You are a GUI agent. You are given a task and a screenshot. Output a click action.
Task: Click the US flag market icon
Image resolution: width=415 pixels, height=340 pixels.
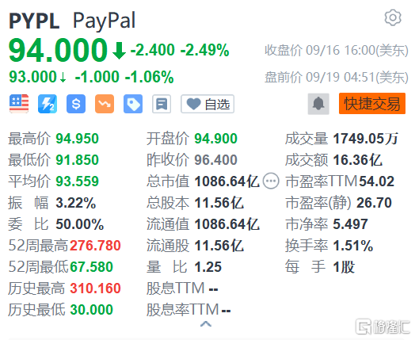19,104
